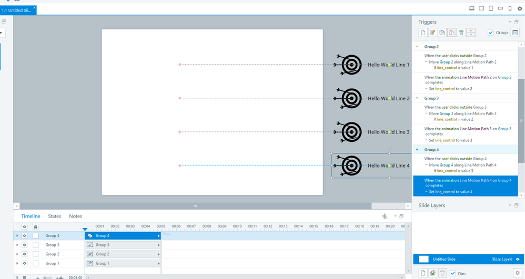Expand Group 1 row in timeline
525x279 pixels.
point(17,263)
